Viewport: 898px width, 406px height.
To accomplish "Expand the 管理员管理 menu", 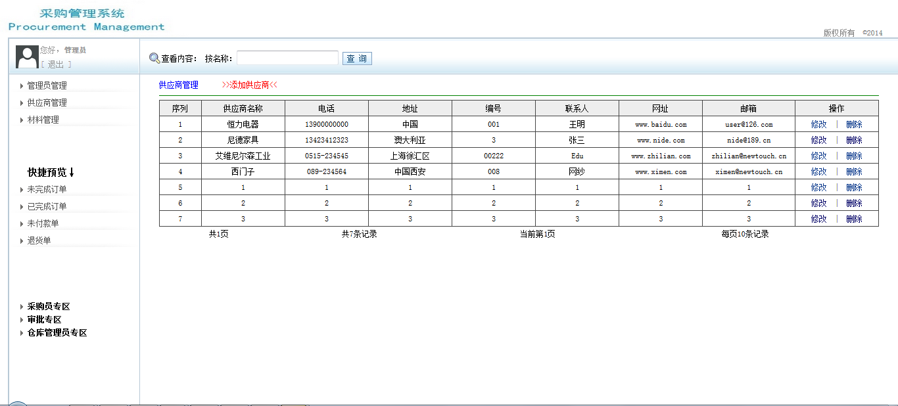I will (x=47, y=85).
